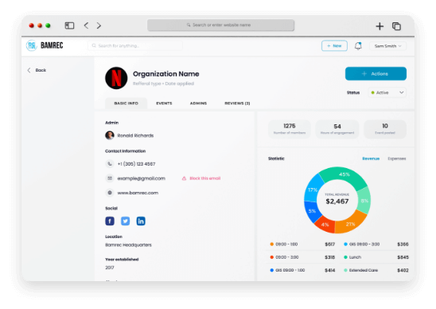Open the notifications bell
The width and height of the screenshot is (436, 309).
(x=358, y=45)
